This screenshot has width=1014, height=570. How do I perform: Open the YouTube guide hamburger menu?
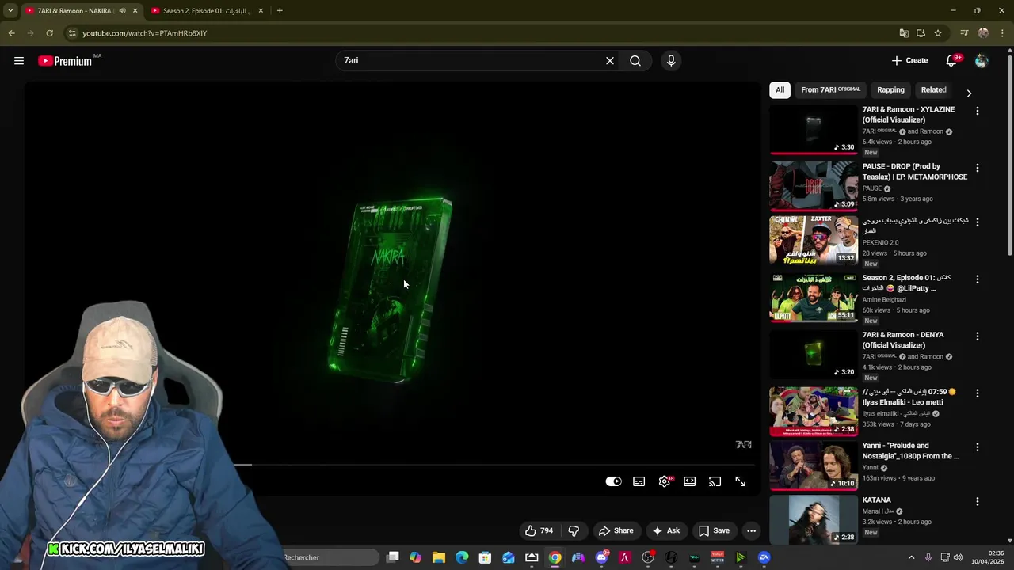(19, 61)
